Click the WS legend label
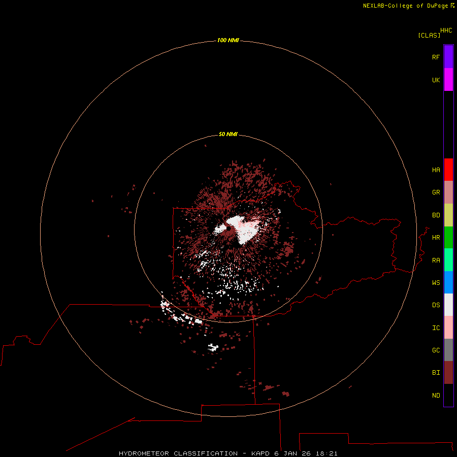 click(436, 283)
